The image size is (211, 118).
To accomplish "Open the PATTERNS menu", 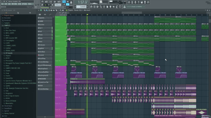I will pyautogui.click(x=14, y=4).
